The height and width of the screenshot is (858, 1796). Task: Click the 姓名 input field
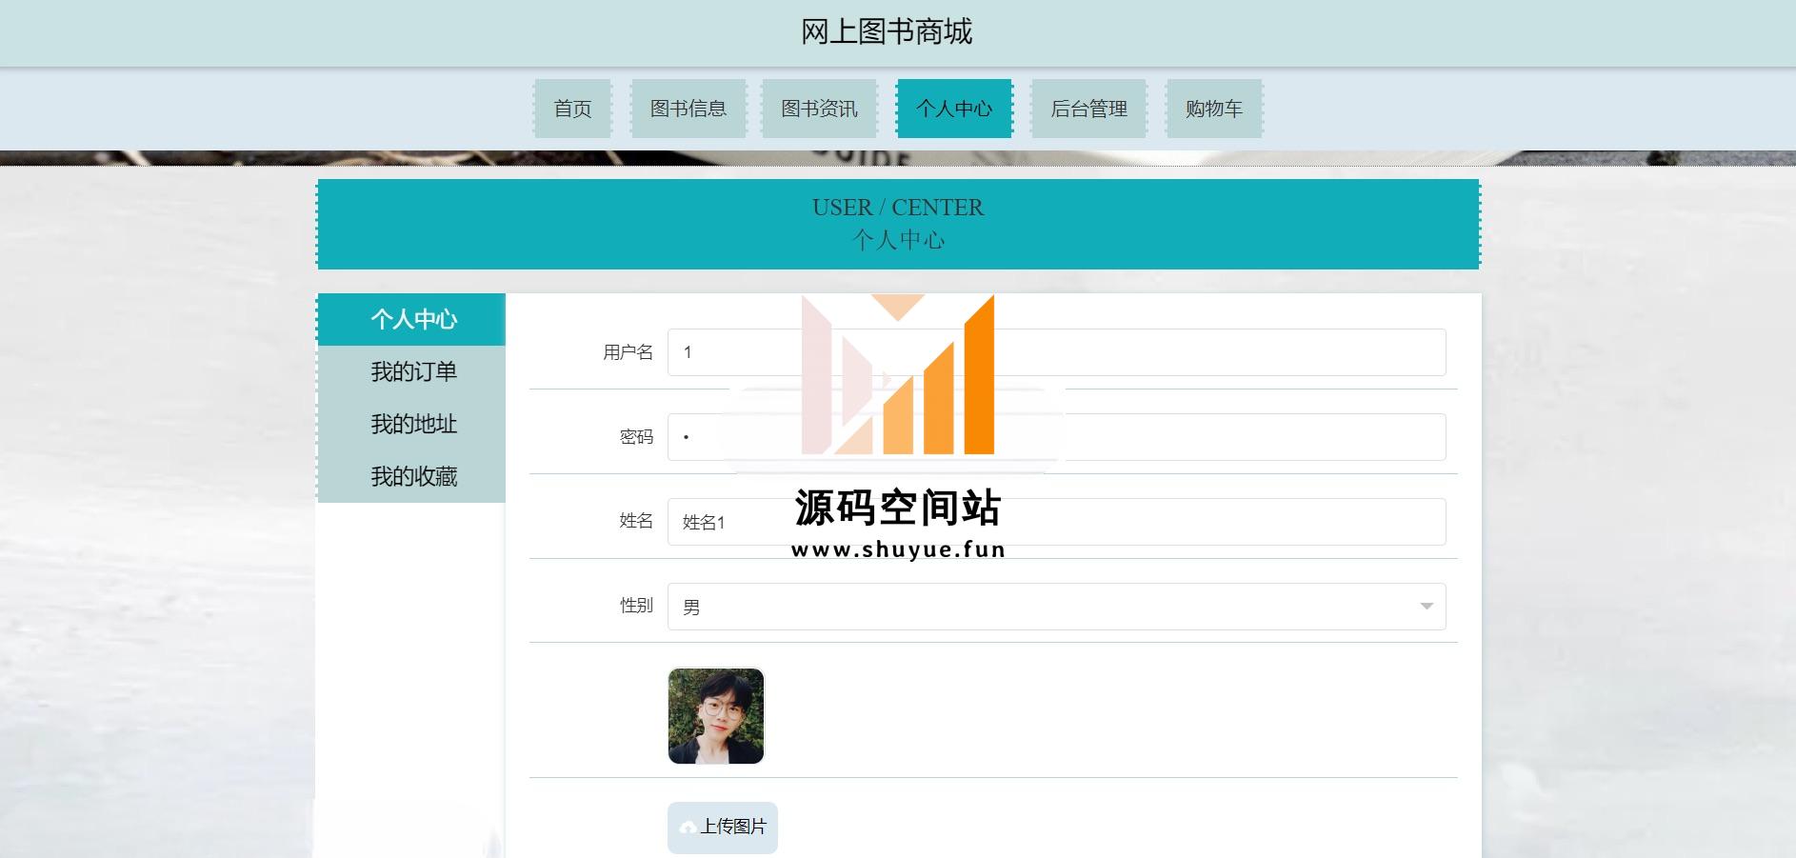click(1056, 522)
